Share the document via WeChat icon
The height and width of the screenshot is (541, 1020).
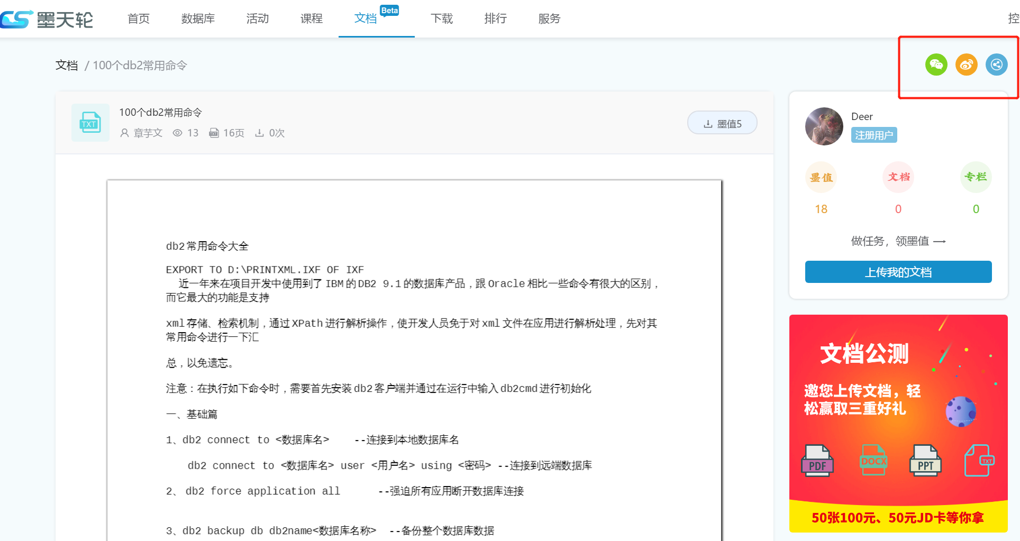click(x=936, y=65)
